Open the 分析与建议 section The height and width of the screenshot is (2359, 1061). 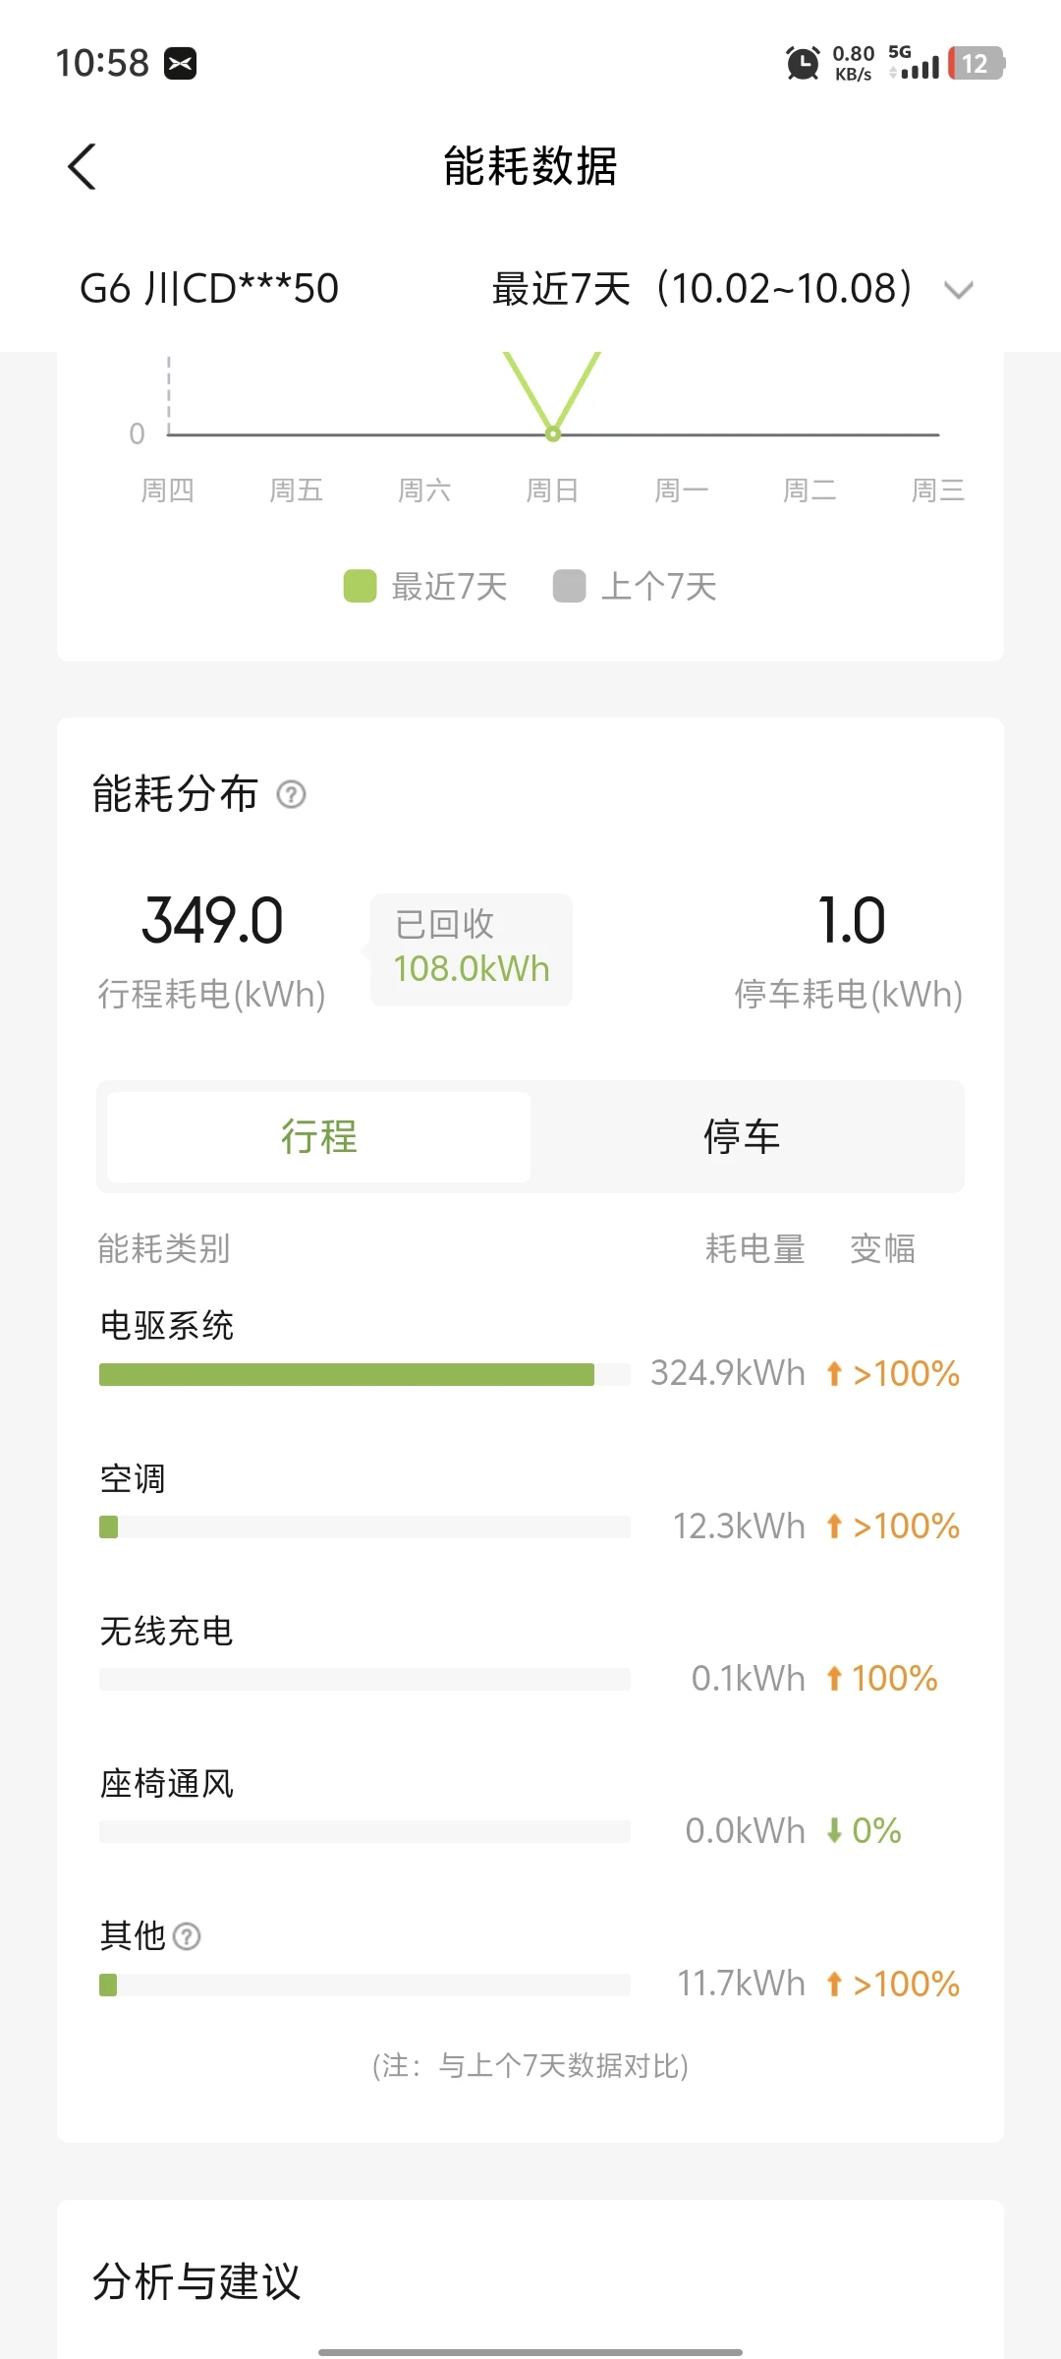tap(196, 2281)
